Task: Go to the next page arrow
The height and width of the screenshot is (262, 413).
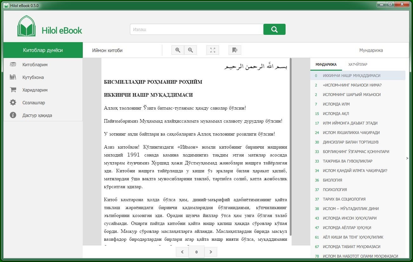Action: point(211,252)
